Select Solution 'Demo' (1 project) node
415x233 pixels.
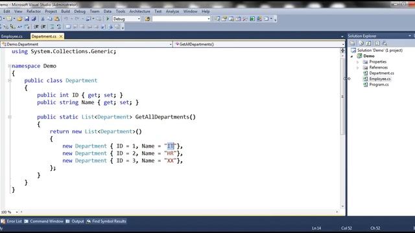379,50
